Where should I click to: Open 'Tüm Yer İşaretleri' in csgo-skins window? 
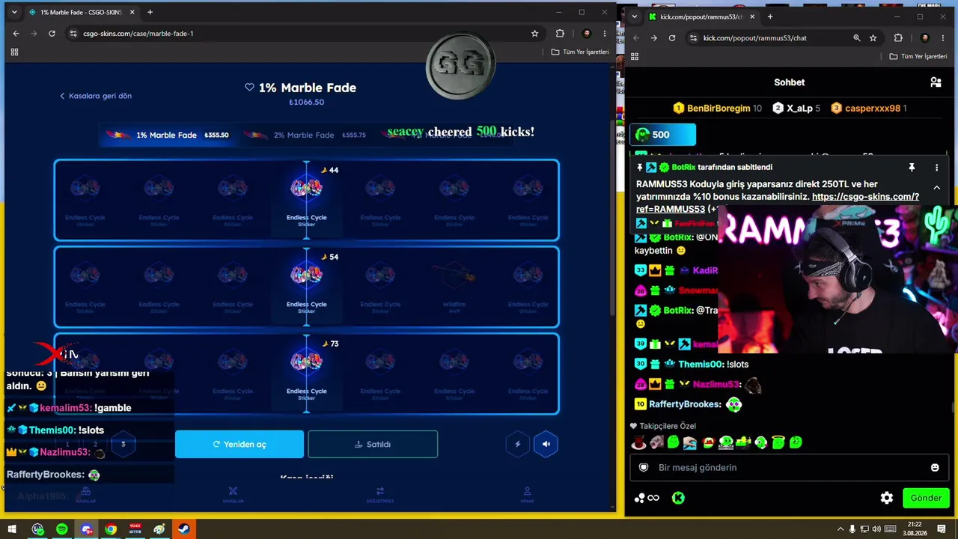(580, 52)
